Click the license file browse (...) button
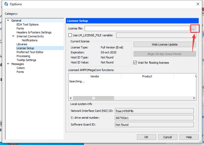The width and height of the screenshot is (204, 145). pyautogui.click(x=193, y=28)
